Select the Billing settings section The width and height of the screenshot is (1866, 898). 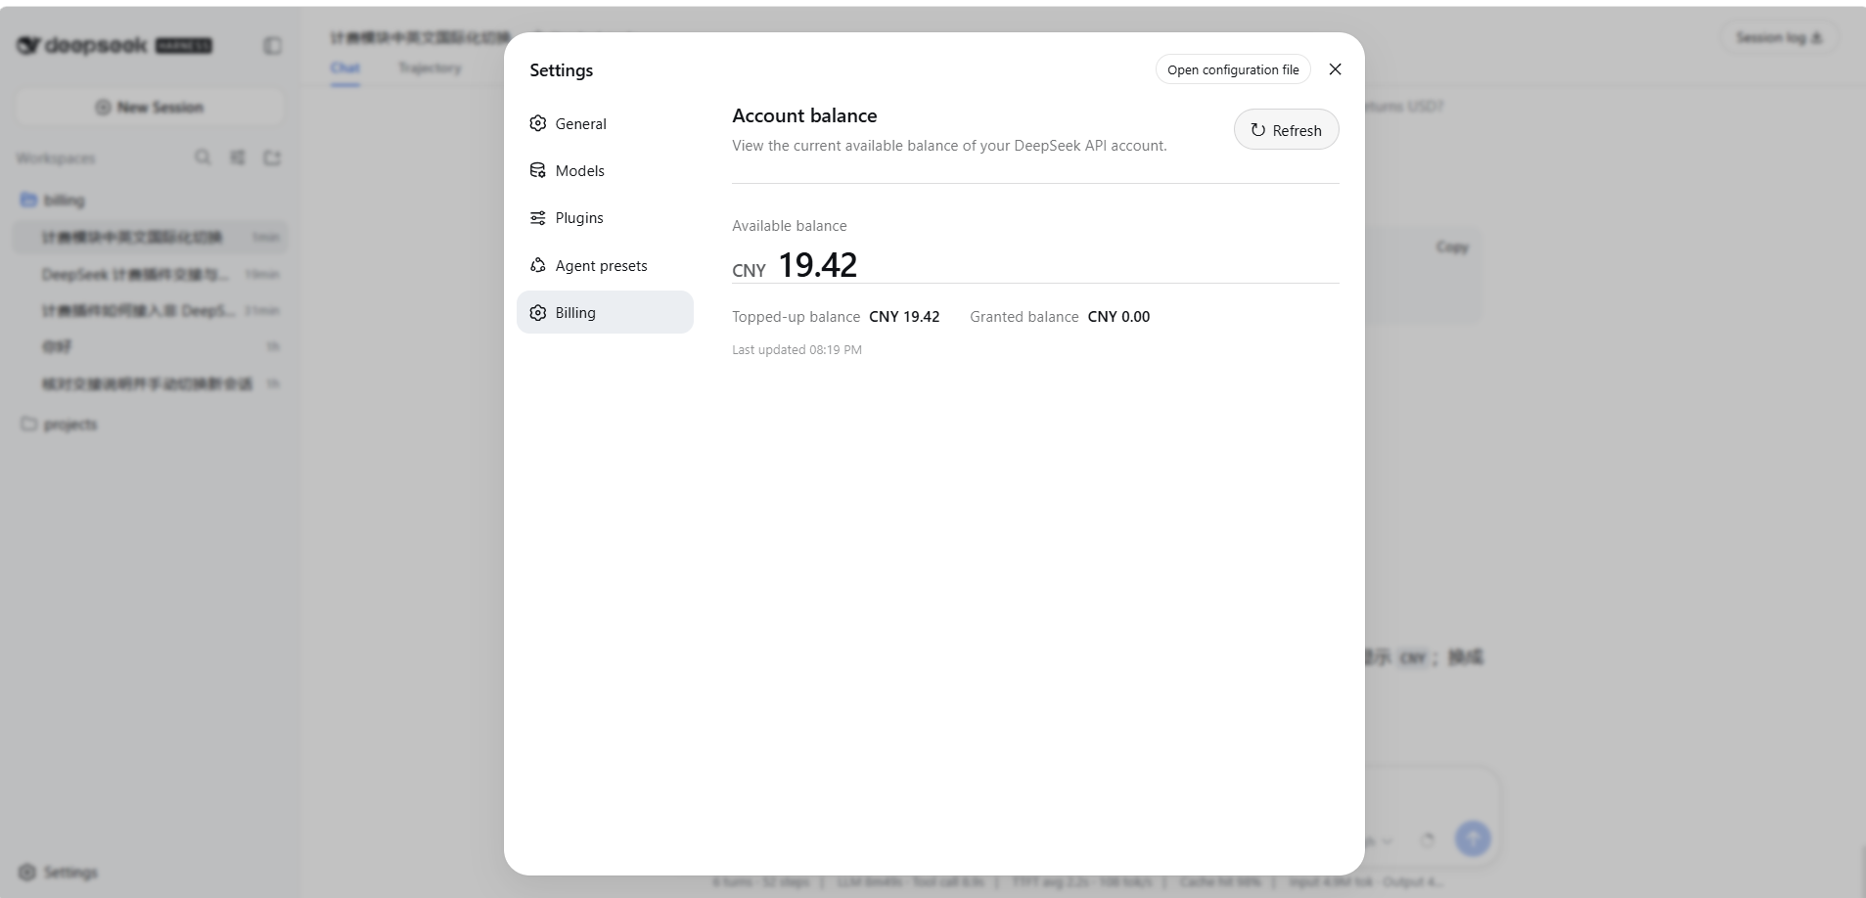[605, 312]
